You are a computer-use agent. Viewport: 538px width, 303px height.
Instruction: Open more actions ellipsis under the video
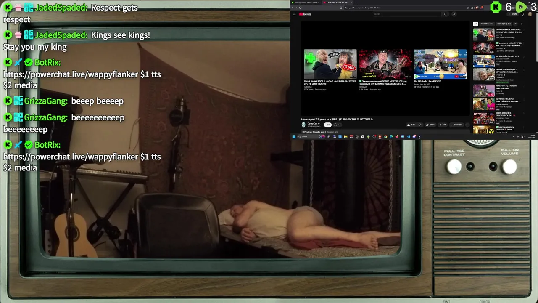pyautogui.click(x=467, y=125)
